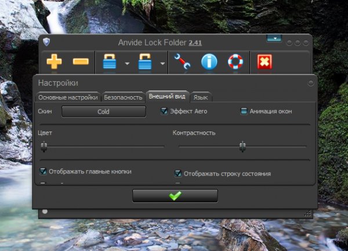The height and width of the screenshot is (251, 348).
Task: Click the version number 2.41 link
Action: tap(195, 42)
